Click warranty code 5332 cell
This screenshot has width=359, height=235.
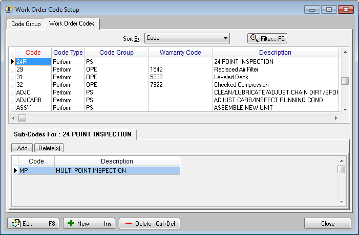[181, 77]
